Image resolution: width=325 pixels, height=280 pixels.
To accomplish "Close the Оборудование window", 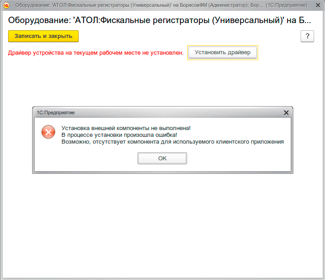I will point(318,5).
